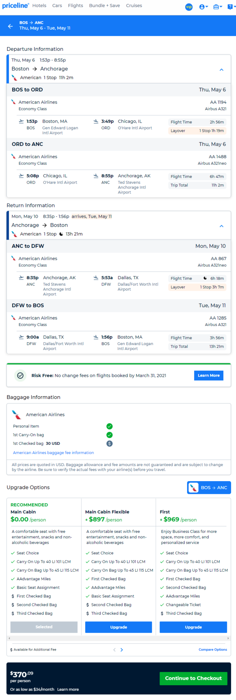Open the trips briefcase icon menu
The image size is (236, 700).
[x=217, y=7]
